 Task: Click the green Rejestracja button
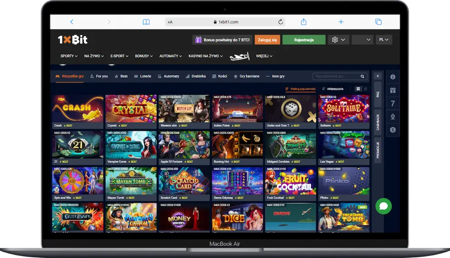coord(304,40)
